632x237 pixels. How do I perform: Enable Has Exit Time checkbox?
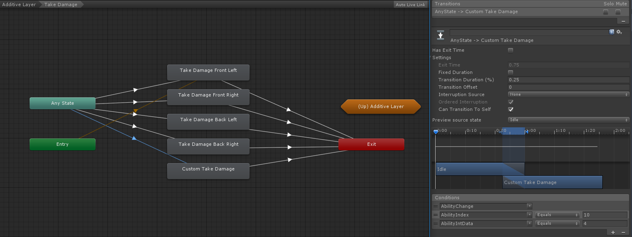pyautogui.click(x=511, y=50)
